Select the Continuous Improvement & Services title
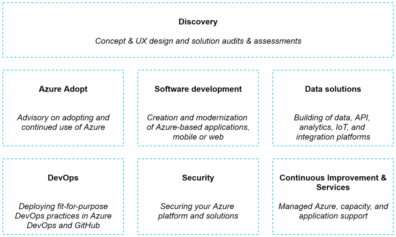The height and width of the screenshot is (237, 396). [333, 182]
